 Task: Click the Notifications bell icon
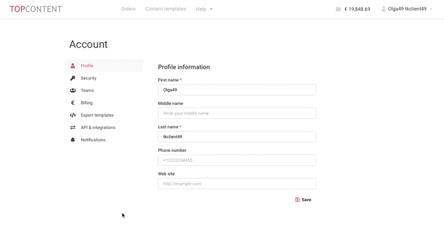point(73,140)
